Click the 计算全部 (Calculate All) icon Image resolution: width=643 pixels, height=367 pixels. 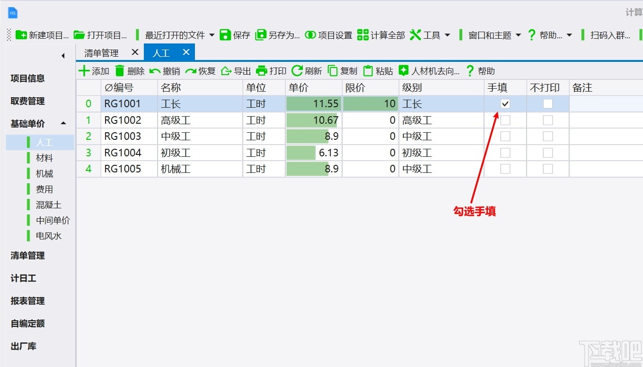(x=363, y=34)
